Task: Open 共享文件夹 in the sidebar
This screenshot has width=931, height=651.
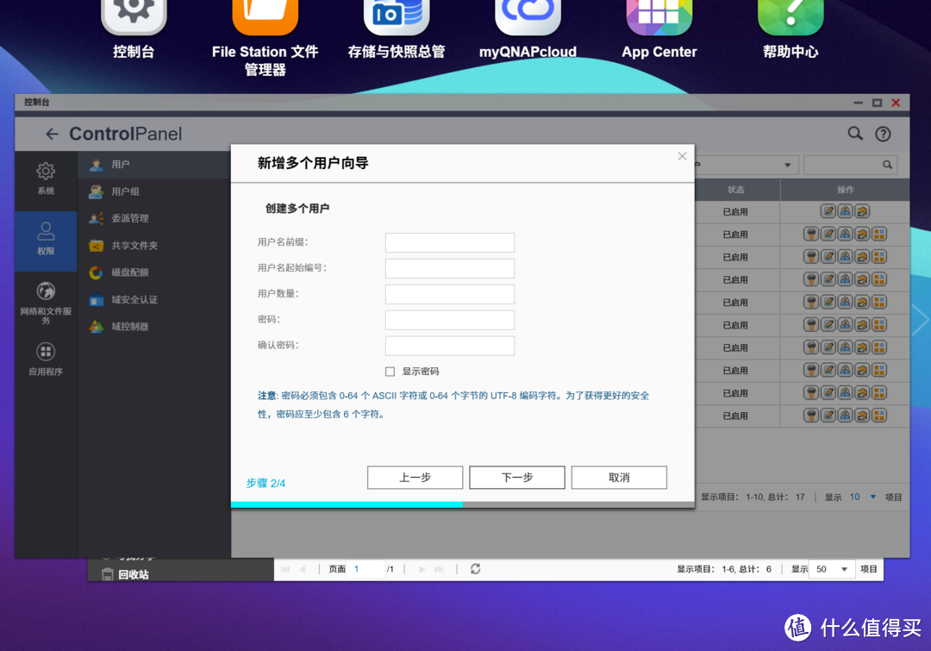Action: point(134,246)
